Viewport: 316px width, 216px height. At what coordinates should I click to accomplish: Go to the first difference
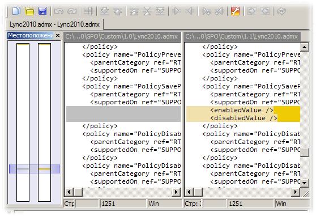134,11
